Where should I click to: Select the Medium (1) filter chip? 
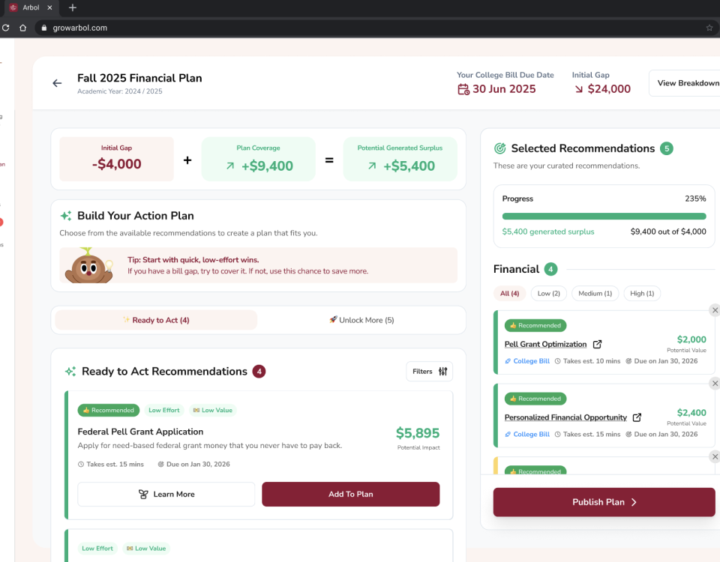[595, 294]
